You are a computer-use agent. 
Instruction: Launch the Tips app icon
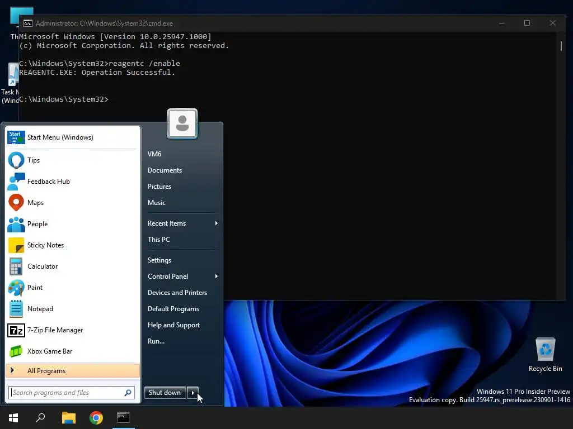16,160
